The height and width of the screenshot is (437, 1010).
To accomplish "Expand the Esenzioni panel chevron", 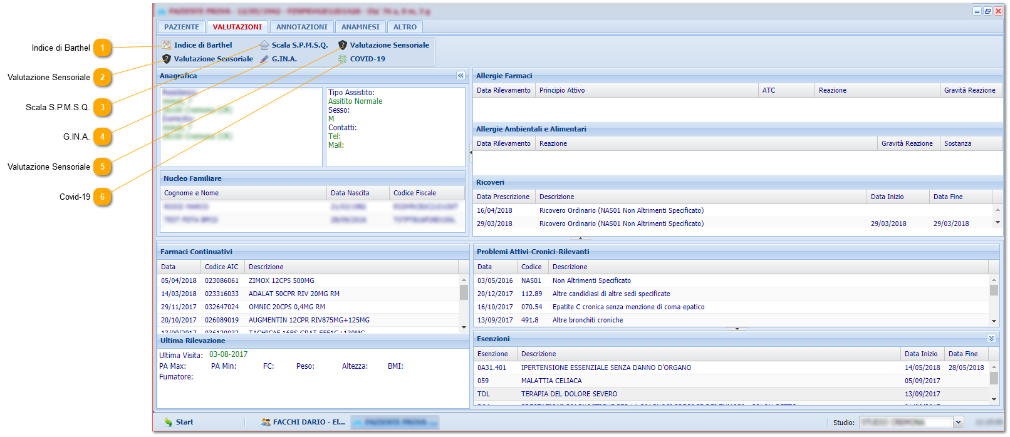I will point(991,339).
